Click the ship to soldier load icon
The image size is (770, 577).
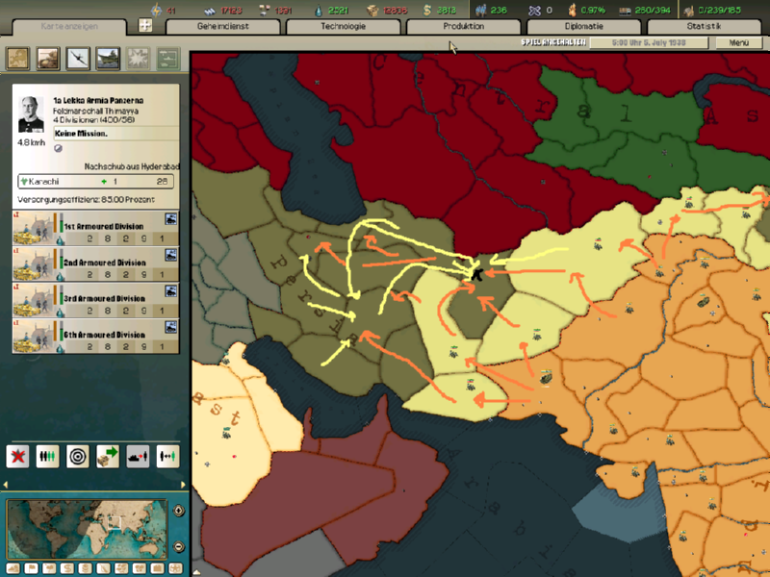138,456
